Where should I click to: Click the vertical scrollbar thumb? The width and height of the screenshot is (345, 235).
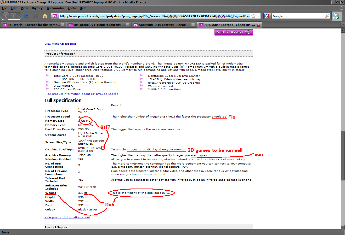(x=343, y=156)
